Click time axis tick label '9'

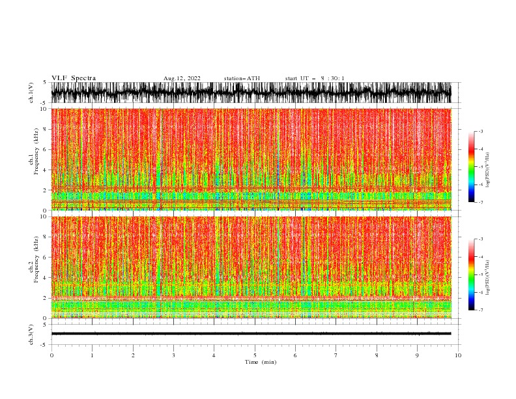tap(417, 355)
